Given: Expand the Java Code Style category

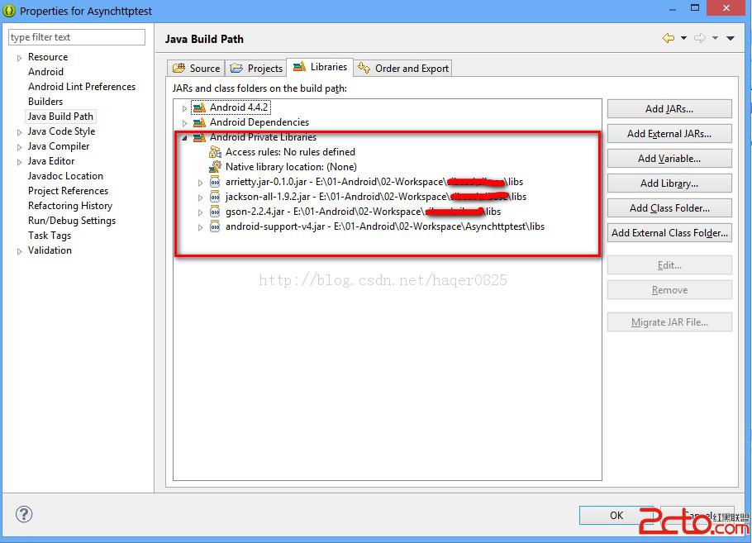Looking at the screenshot, I should [x=19, y=132].
